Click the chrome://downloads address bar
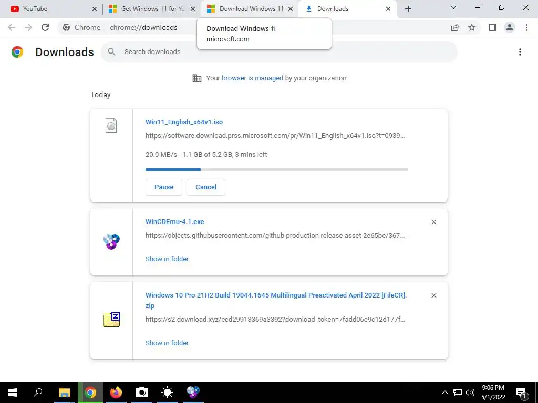This screenshot has width=538, height=403. [x=143, y=27]
